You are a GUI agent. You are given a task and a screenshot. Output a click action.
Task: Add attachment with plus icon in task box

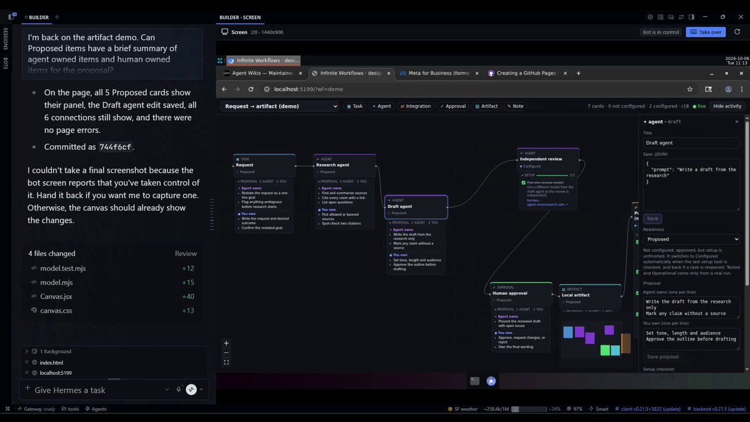pyautogui.click(x=27, y=389)
